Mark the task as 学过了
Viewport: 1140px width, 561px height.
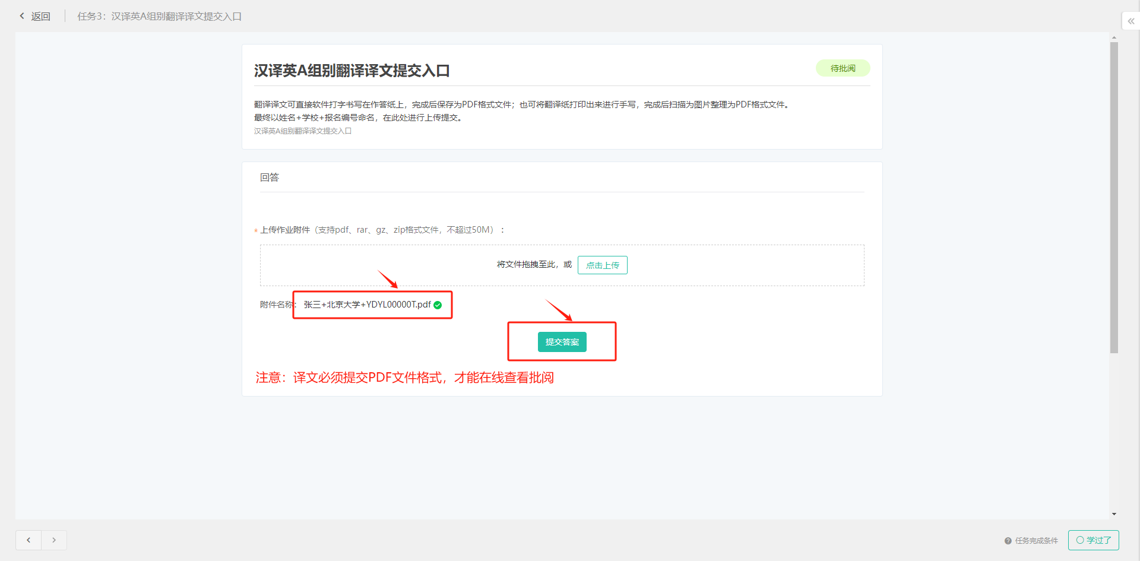1093,540
